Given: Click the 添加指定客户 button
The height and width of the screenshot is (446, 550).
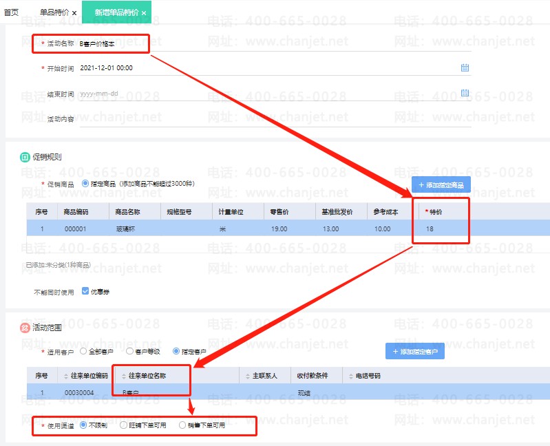Looking at the screenshot, I should (x=415, y=351).
